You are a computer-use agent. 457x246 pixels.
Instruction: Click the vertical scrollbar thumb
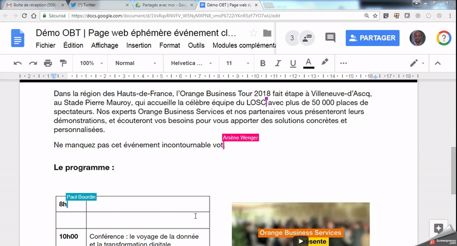coord(453,170)
